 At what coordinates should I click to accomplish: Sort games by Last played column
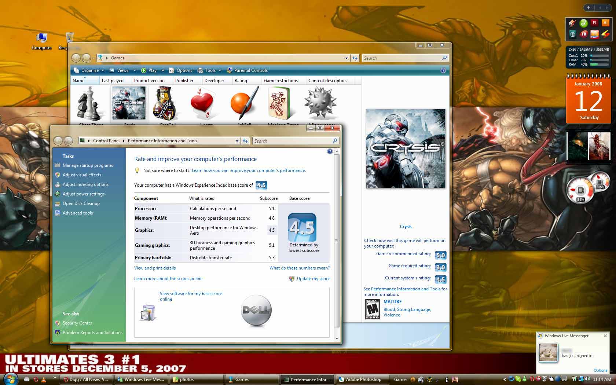115,81
